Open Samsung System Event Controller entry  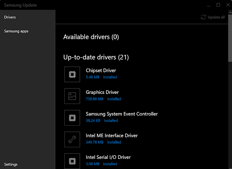pos(122,114)
